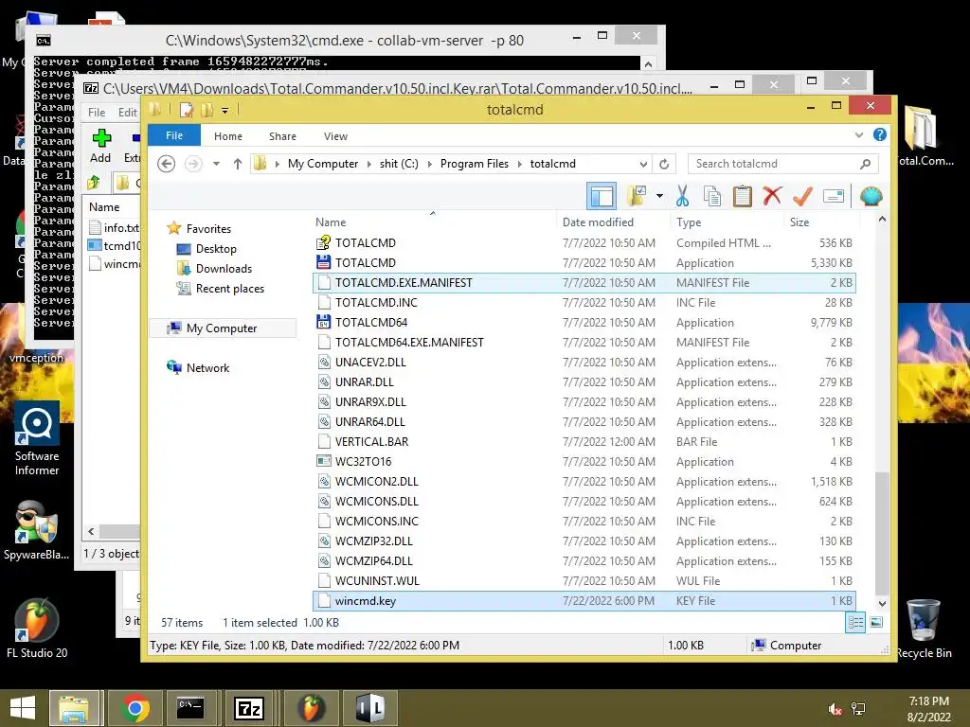Select wincmd.key file

pyautogui.click(x=584, y=601)
